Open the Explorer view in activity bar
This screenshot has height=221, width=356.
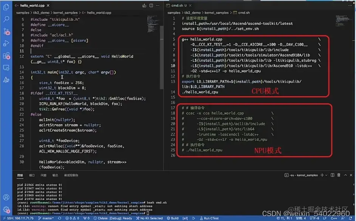point(6,7)
